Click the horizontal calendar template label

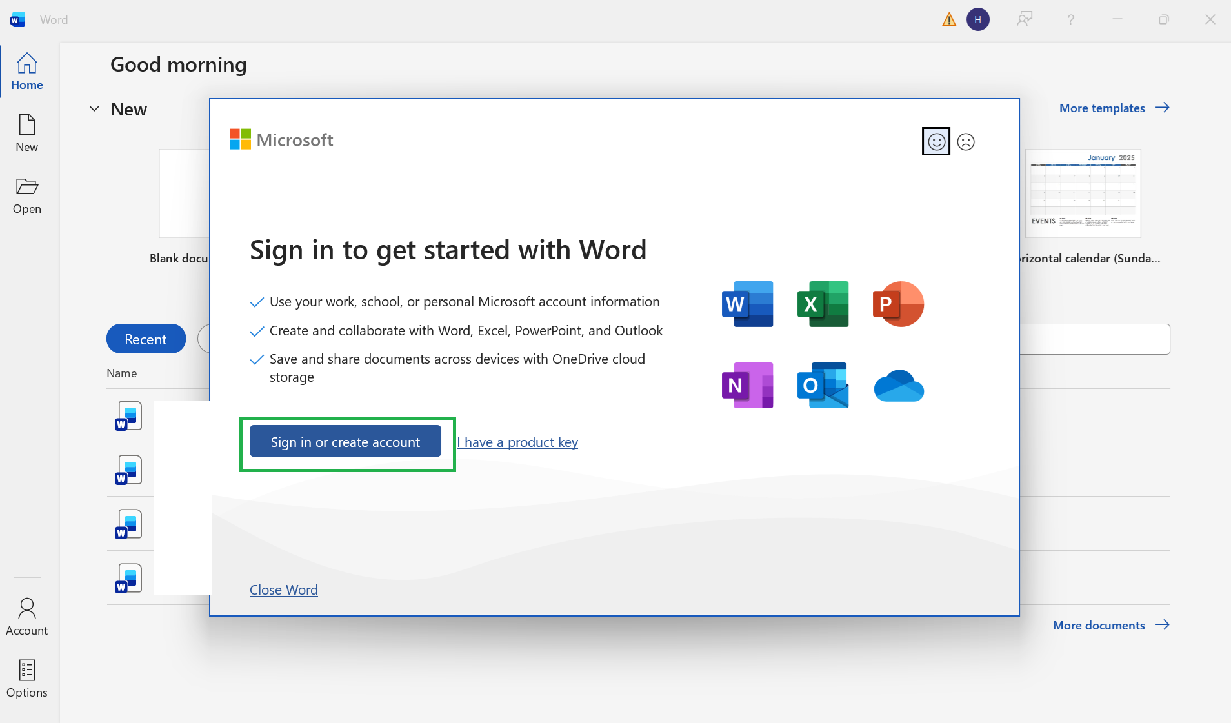1090,258
